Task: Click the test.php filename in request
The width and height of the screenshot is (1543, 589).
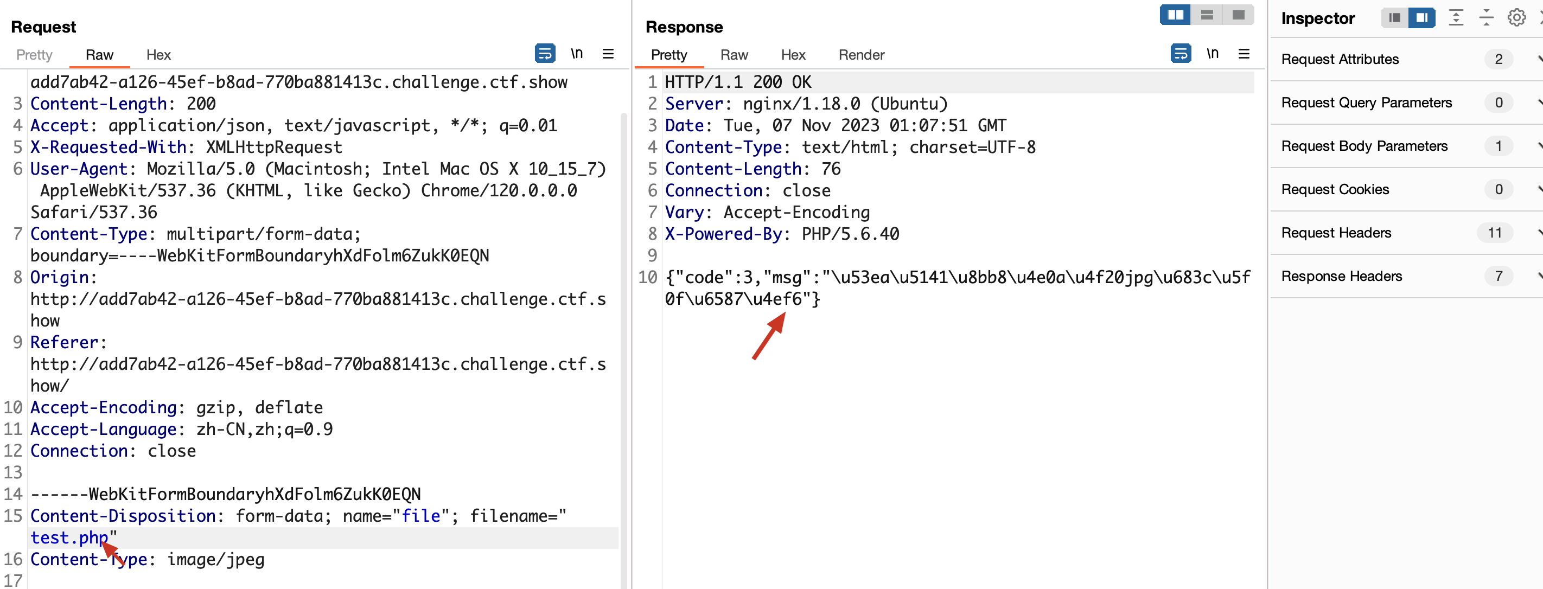Action: [x=69, y=537]
